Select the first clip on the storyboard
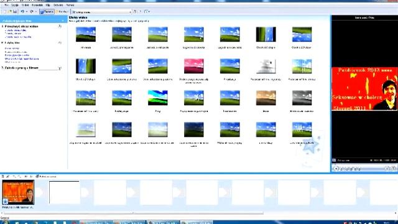 point(18,192)
